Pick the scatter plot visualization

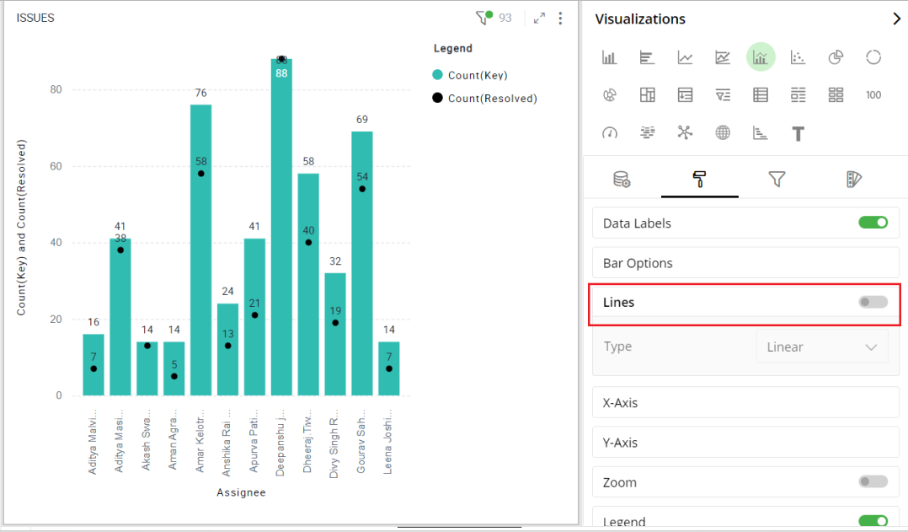[x=798, y=57]
